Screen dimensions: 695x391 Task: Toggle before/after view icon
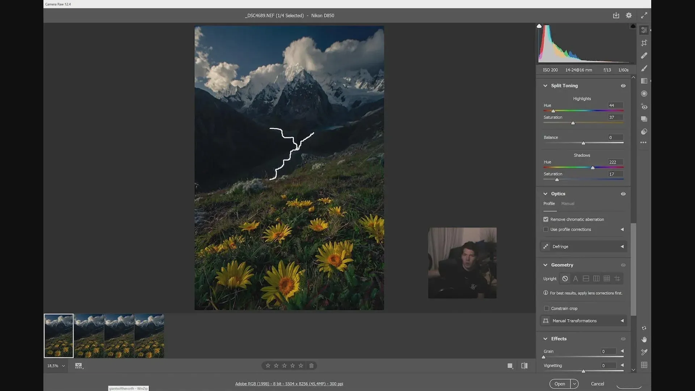(524, 366)
